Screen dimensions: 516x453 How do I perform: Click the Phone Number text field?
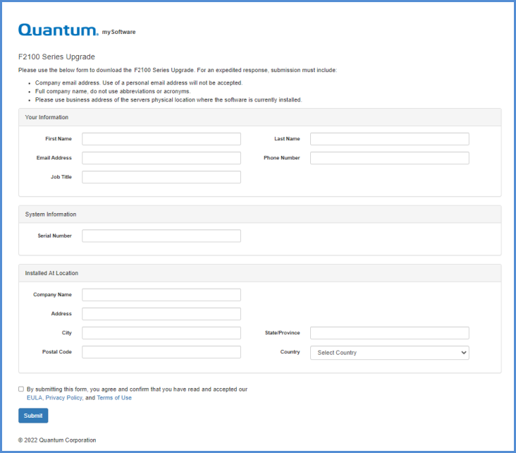coord(389,158)
